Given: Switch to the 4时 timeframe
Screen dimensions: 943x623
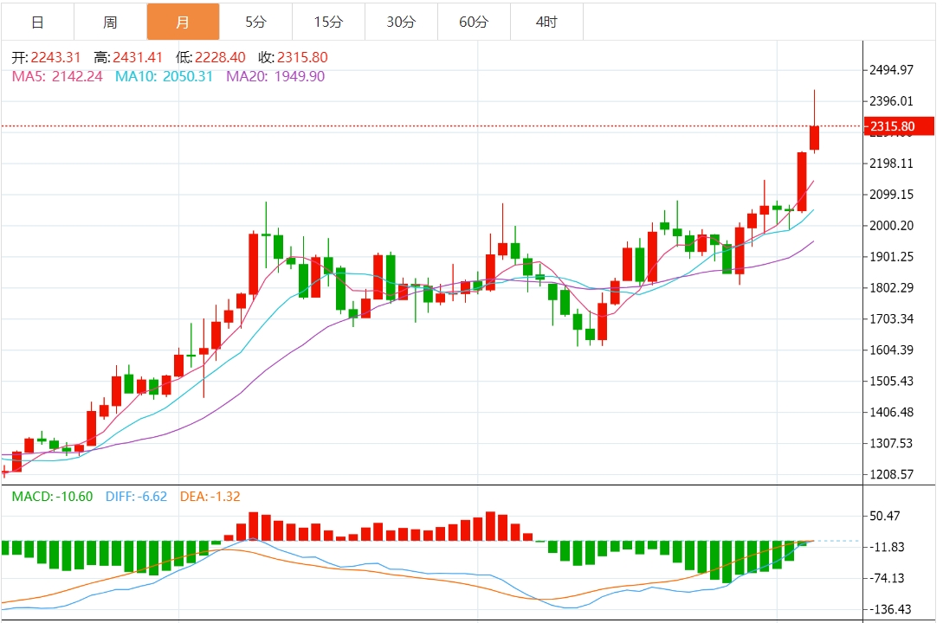Looking at the screenshot, I should (546, 22).
